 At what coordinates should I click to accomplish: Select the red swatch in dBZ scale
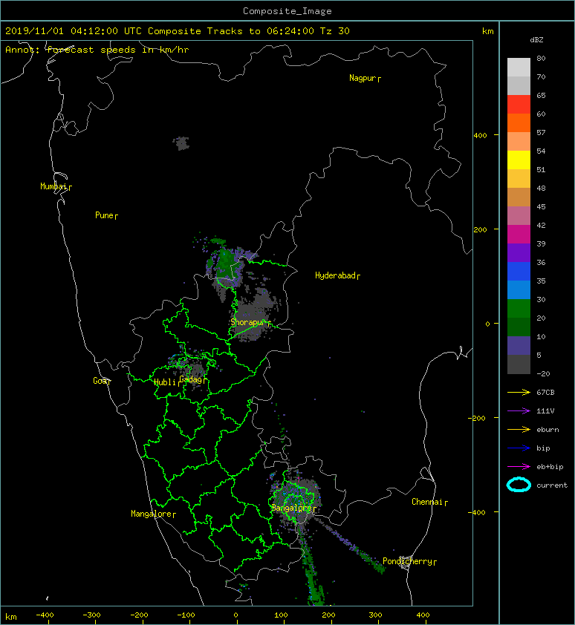coord(519,105)
